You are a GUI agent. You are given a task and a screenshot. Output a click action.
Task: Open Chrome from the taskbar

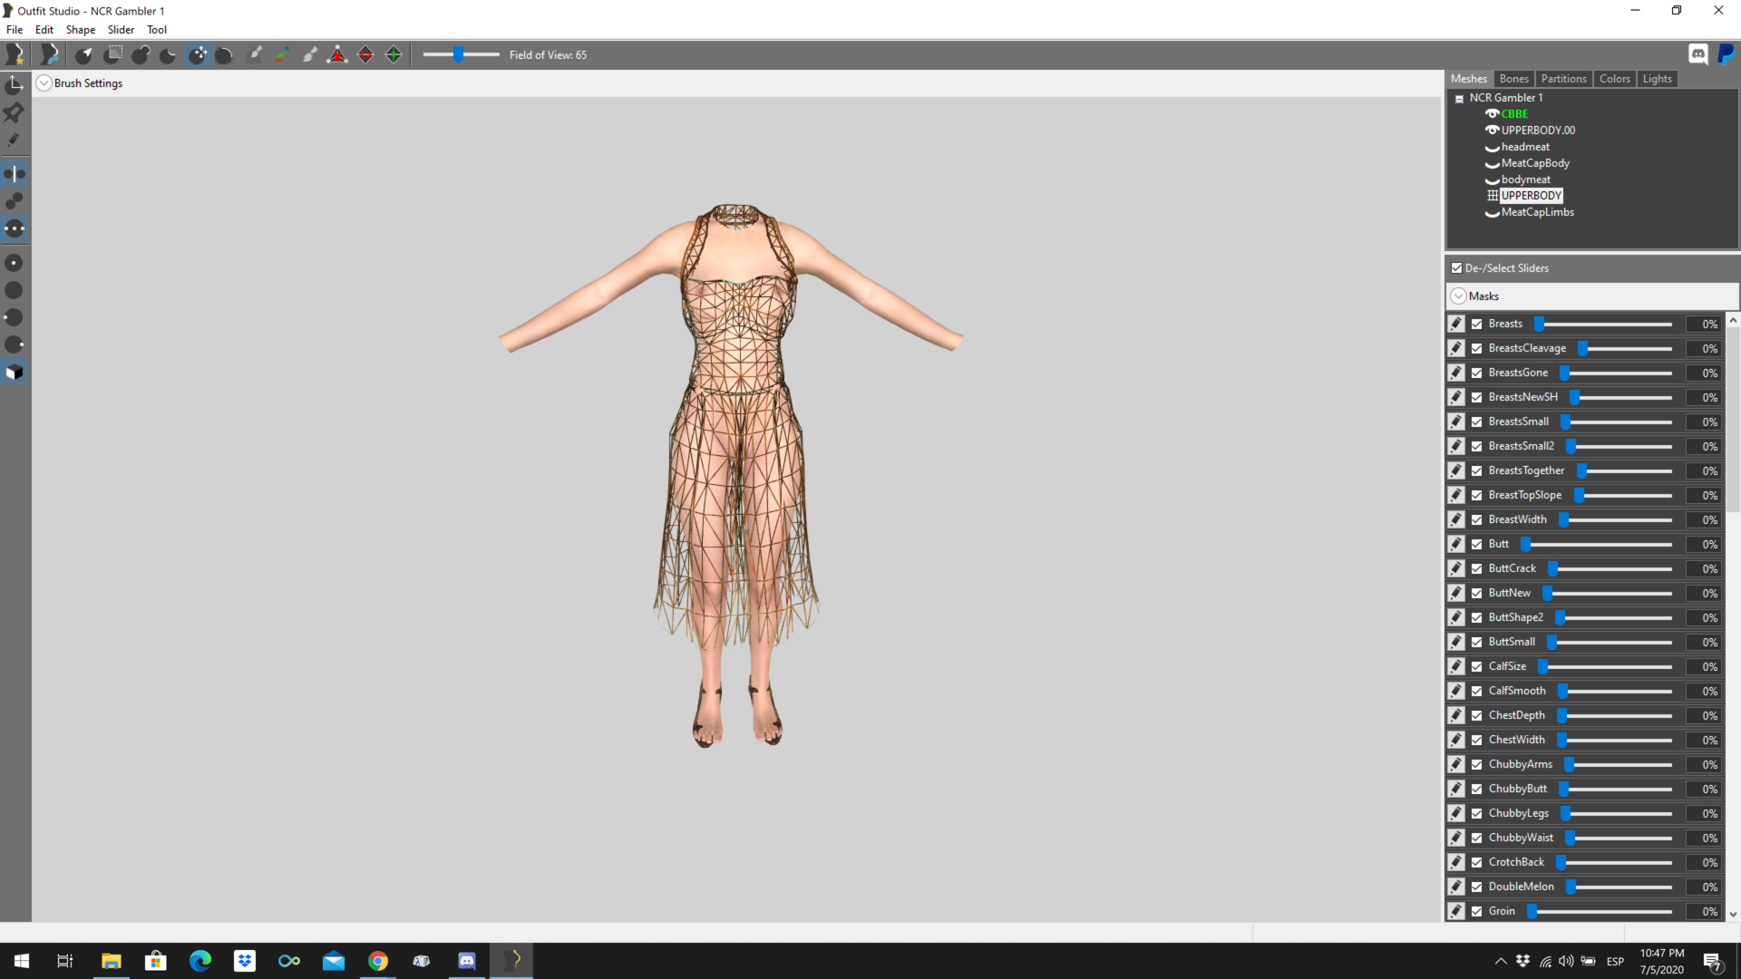pos(378,961)
